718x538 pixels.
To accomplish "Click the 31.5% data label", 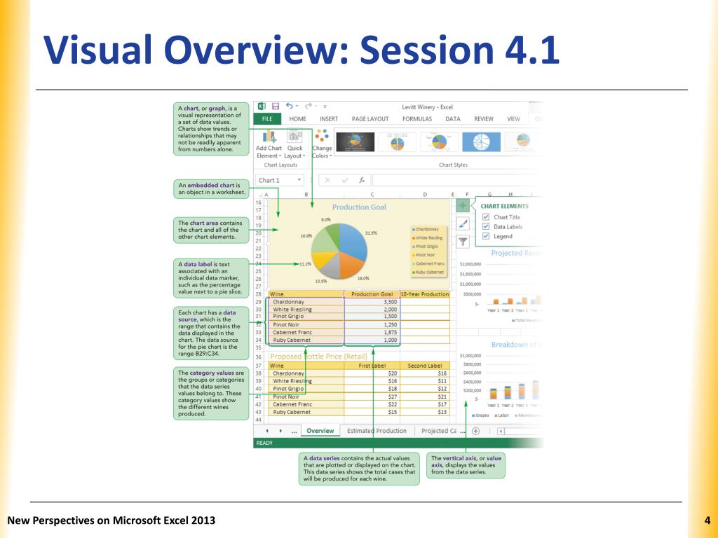I will 371,233.
